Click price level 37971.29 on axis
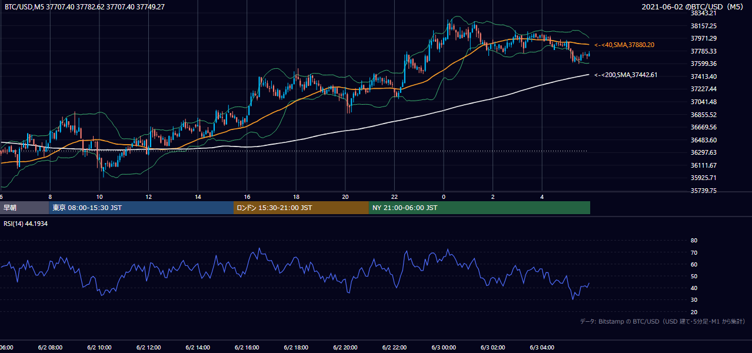This screenshot has width=752, height=353. pyautogui.click(x=704, y=38)
